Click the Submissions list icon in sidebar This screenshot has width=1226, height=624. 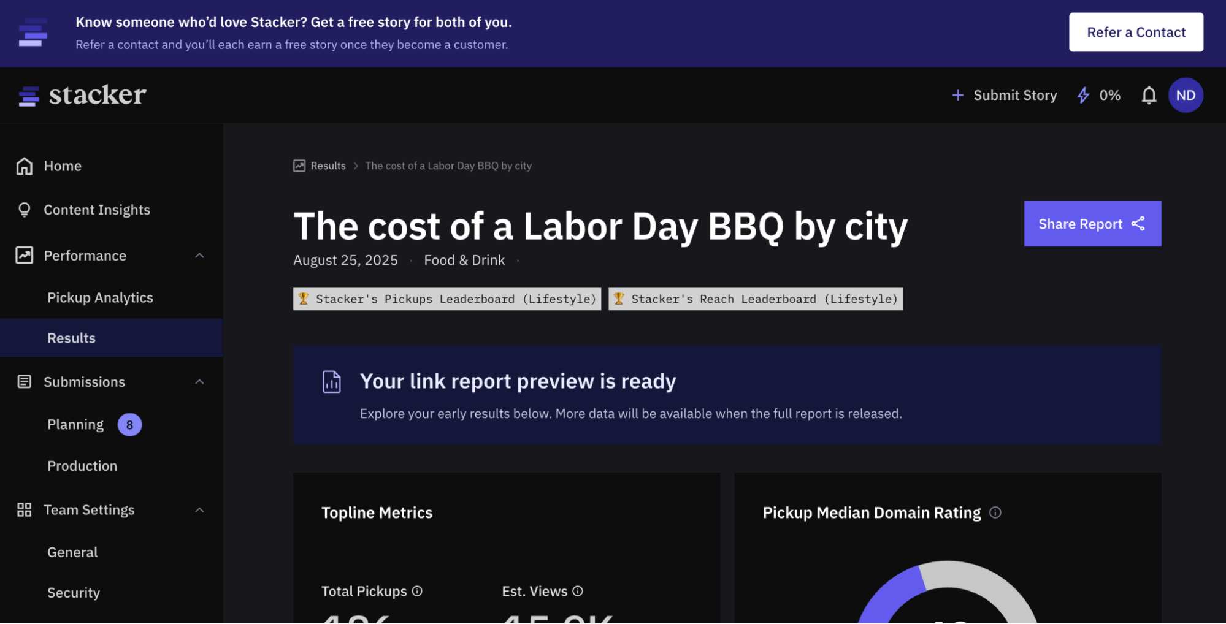[x=24, y=382]
